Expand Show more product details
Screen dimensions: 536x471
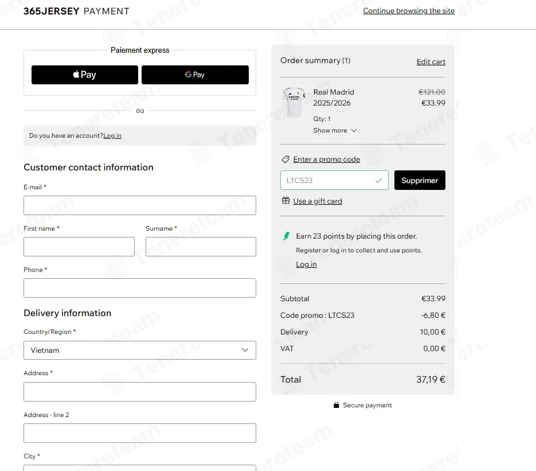(x=335, y=130)
